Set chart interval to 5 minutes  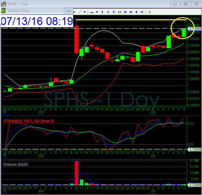tap(114, 12)
